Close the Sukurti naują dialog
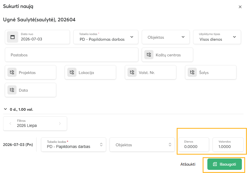This screenshot has width=247, height=173. click(x=240, y=7)
